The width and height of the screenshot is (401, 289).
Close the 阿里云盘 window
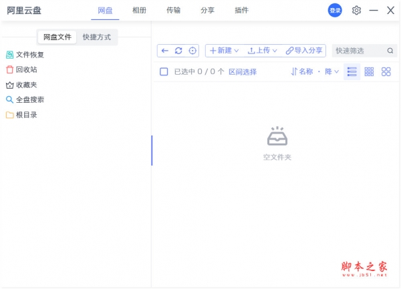click(x=390, y=11)
